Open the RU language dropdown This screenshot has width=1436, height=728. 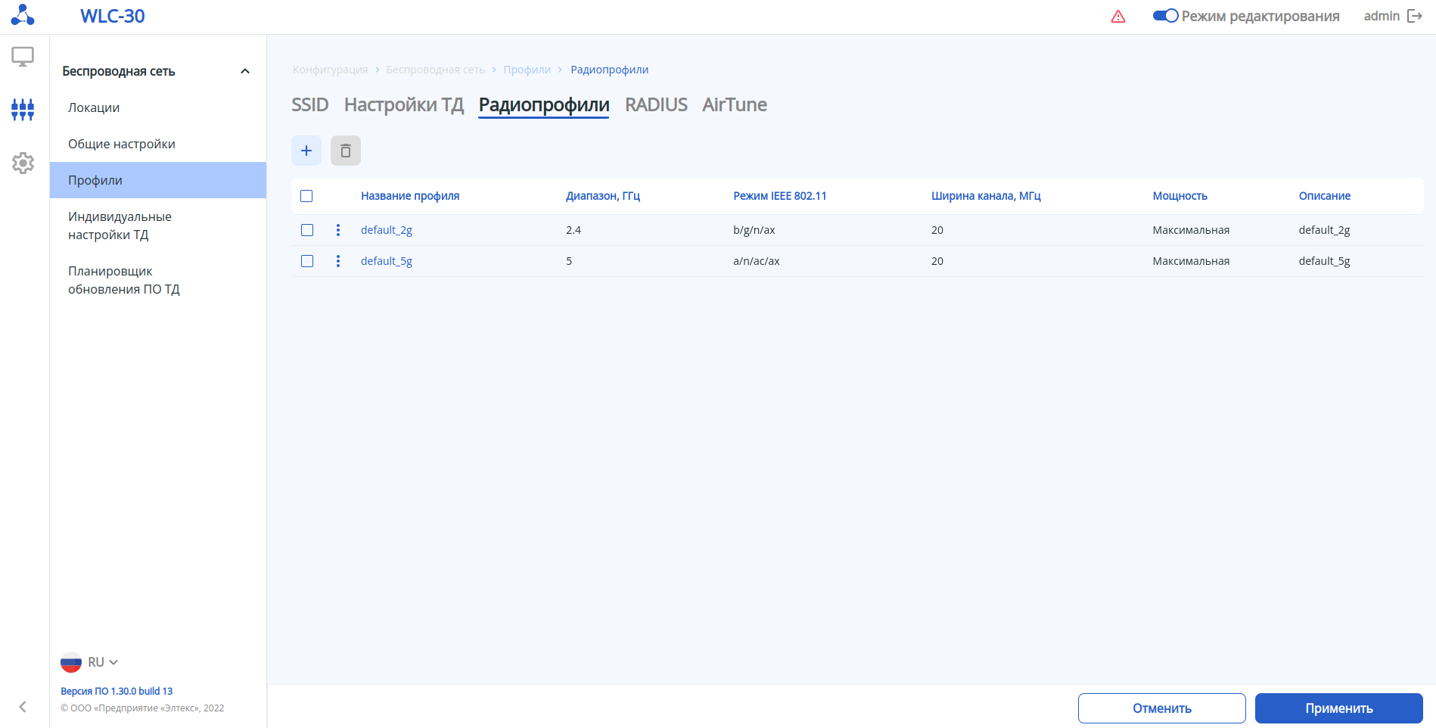[x=90, y=662]
